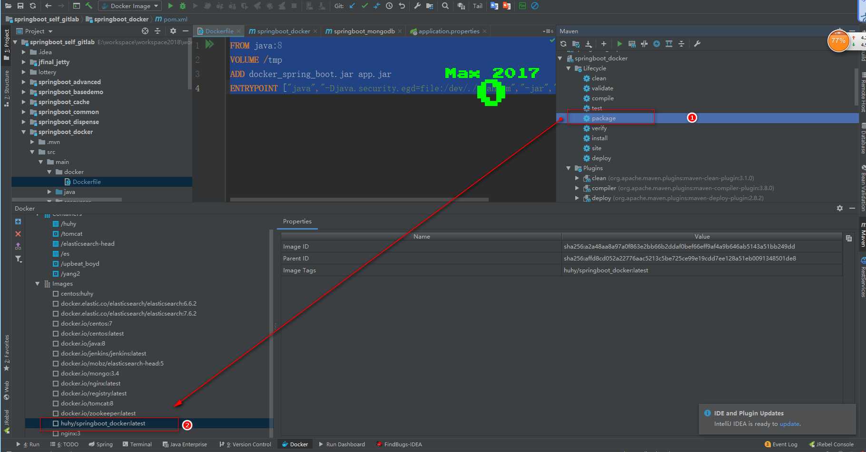Navigate back with the left arrow icon
Viewport: 866px width, 452px height.
[49, 6]
